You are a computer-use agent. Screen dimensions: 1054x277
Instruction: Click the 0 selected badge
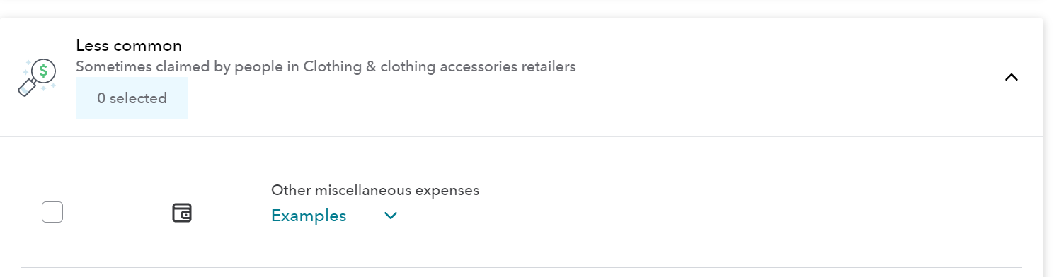(132, 98)
